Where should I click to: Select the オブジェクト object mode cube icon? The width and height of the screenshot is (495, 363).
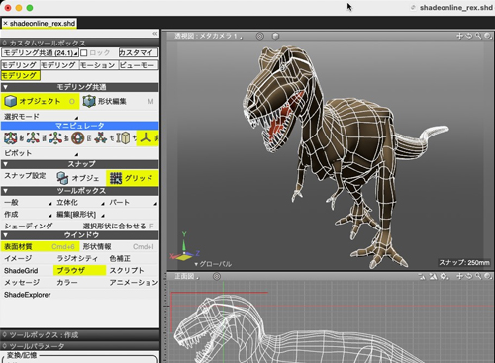pos(11,101)
